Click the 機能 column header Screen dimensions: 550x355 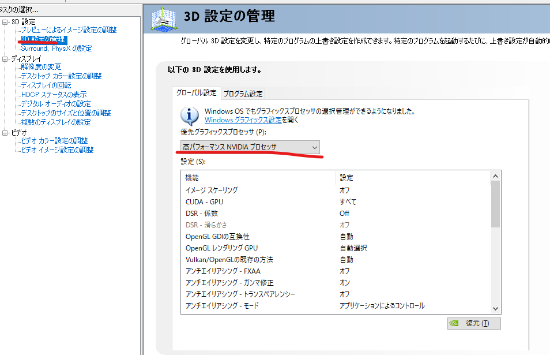coord(258,178)
